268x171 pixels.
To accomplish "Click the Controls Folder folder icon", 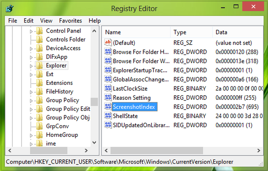I will coord(40,39).
